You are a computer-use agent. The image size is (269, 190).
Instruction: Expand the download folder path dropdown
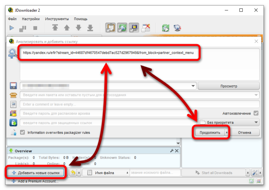click(193, 86)
